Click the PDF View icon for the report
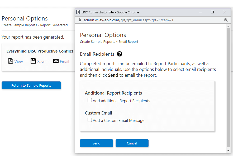The width and height of the screenshot is (238, 161). (11, 61)
